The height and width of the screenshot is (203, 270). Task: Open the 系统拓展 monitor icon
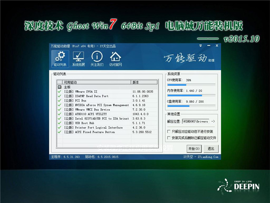[x=78, y=59]
